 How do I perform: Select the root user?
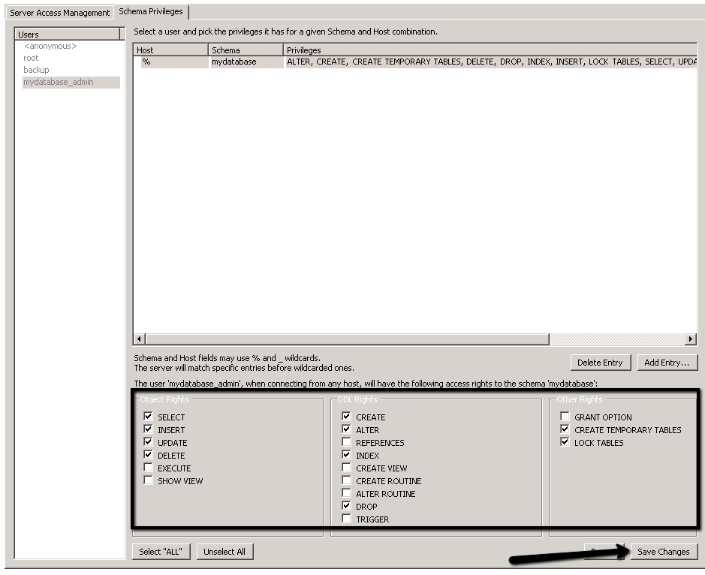(31, 59)
